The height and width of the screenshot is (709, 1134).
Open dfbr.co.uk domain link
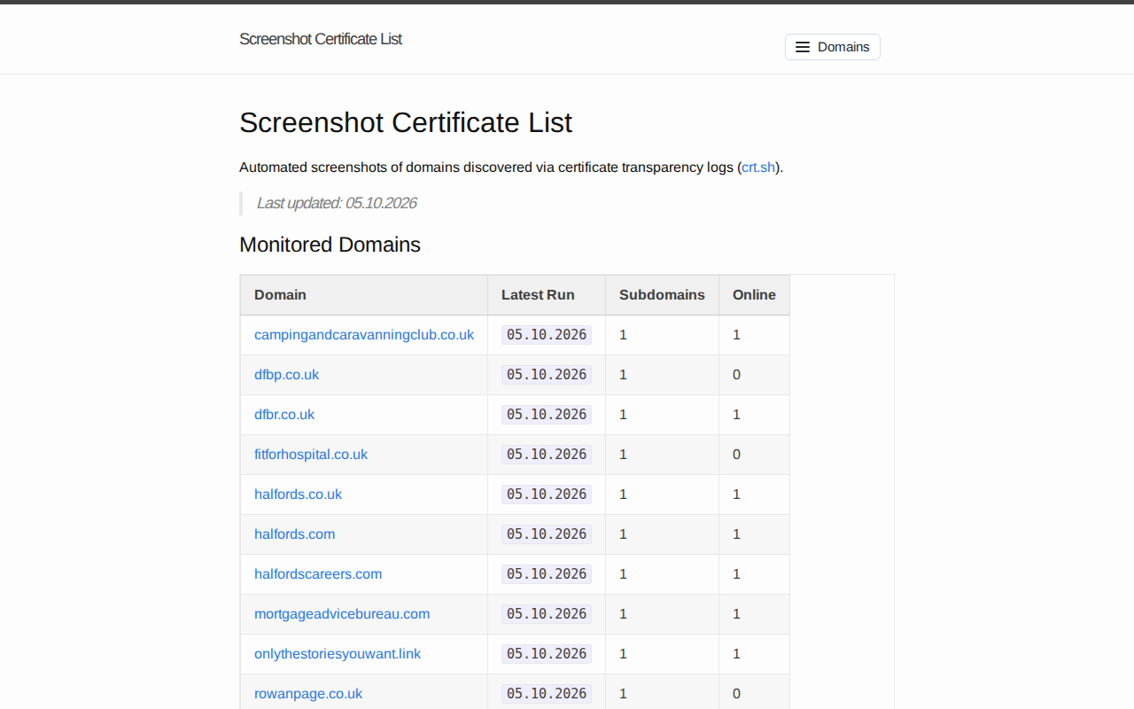pyautogui.click(x=284, y=415)
